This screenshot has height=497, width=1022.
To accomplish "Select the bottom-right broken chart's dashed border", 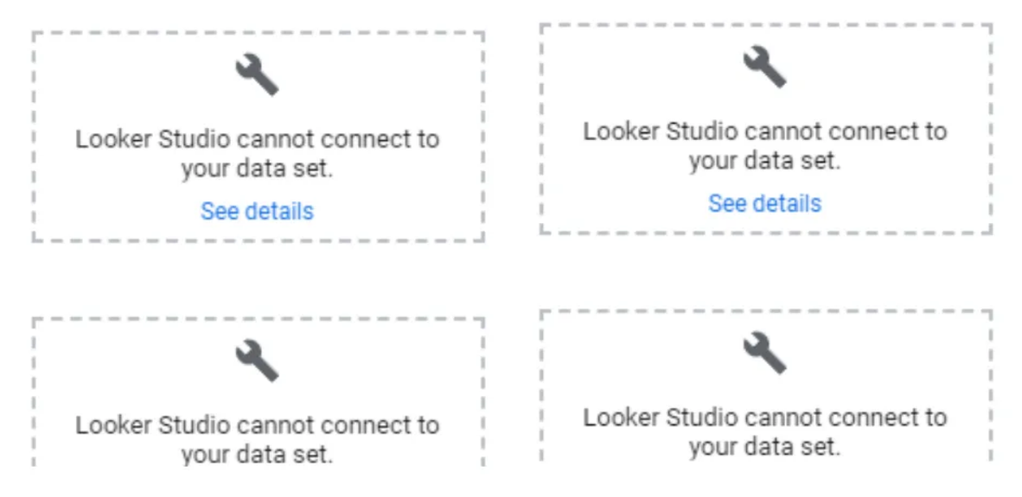I will [x=766, y=311].
